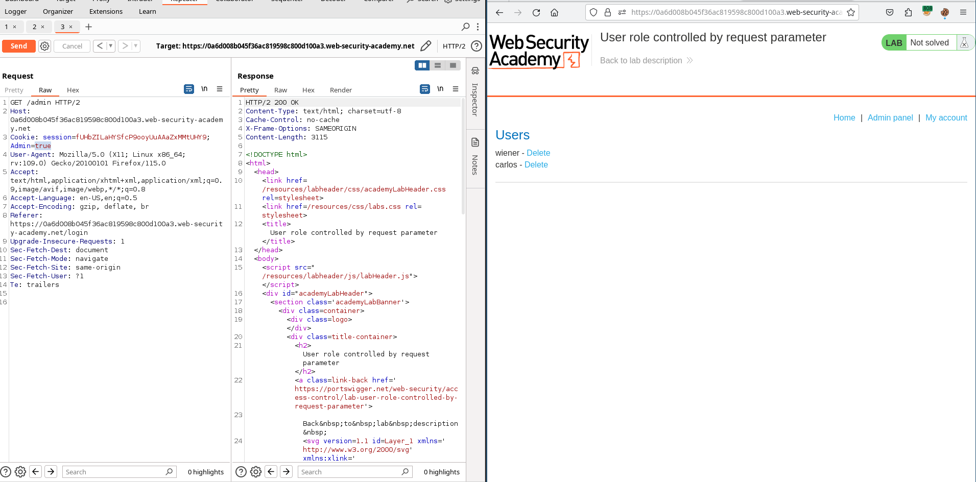Focus the response search field
Viewport: 976px width, 482px height.
[x=355, y=472]
